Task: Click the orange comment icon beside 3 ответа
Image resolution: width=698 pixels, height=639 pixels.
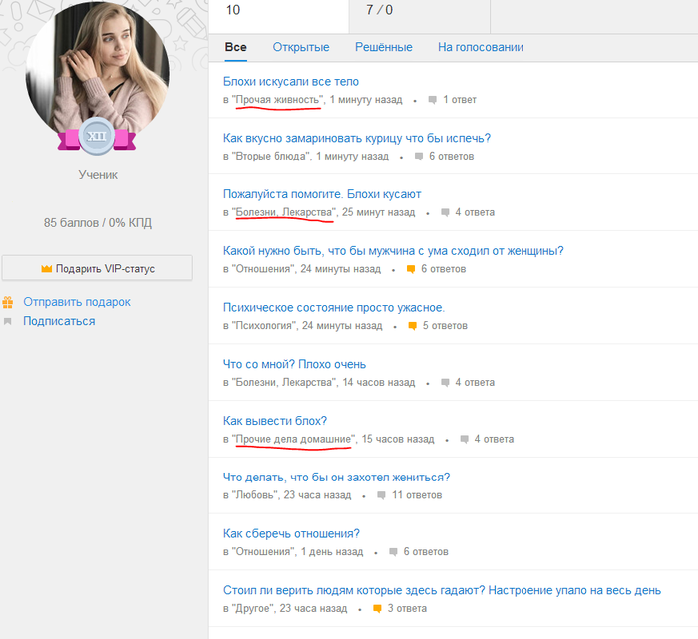Action: click(377, 608)
